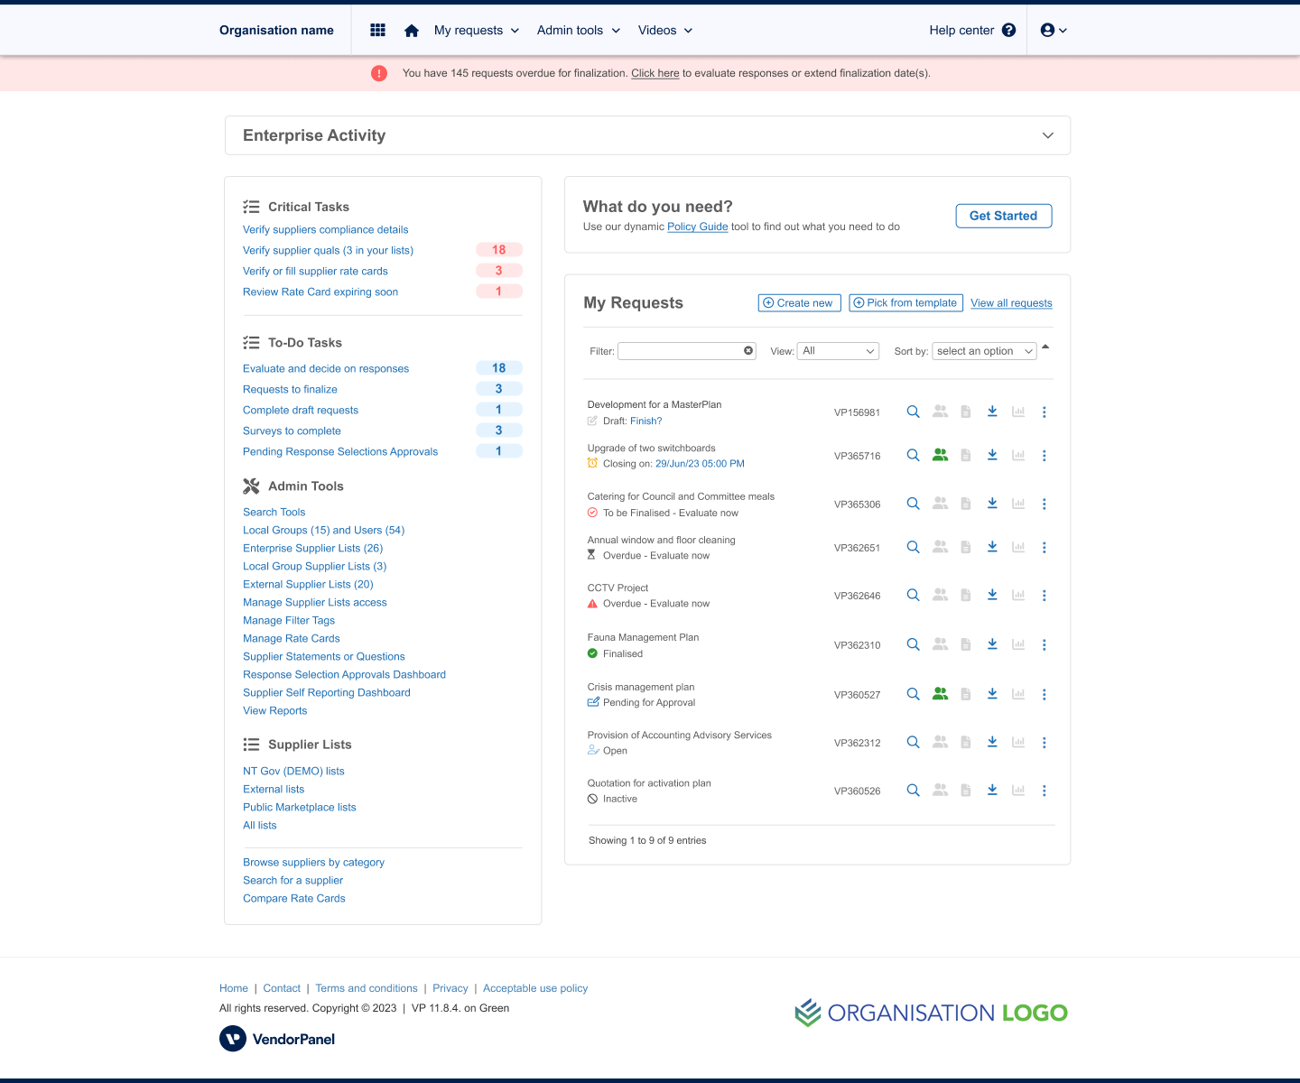This screenshot has width=1300, height=1083.
Task: Click search icon for Annual window cleaning
Action: click(914, 547)
